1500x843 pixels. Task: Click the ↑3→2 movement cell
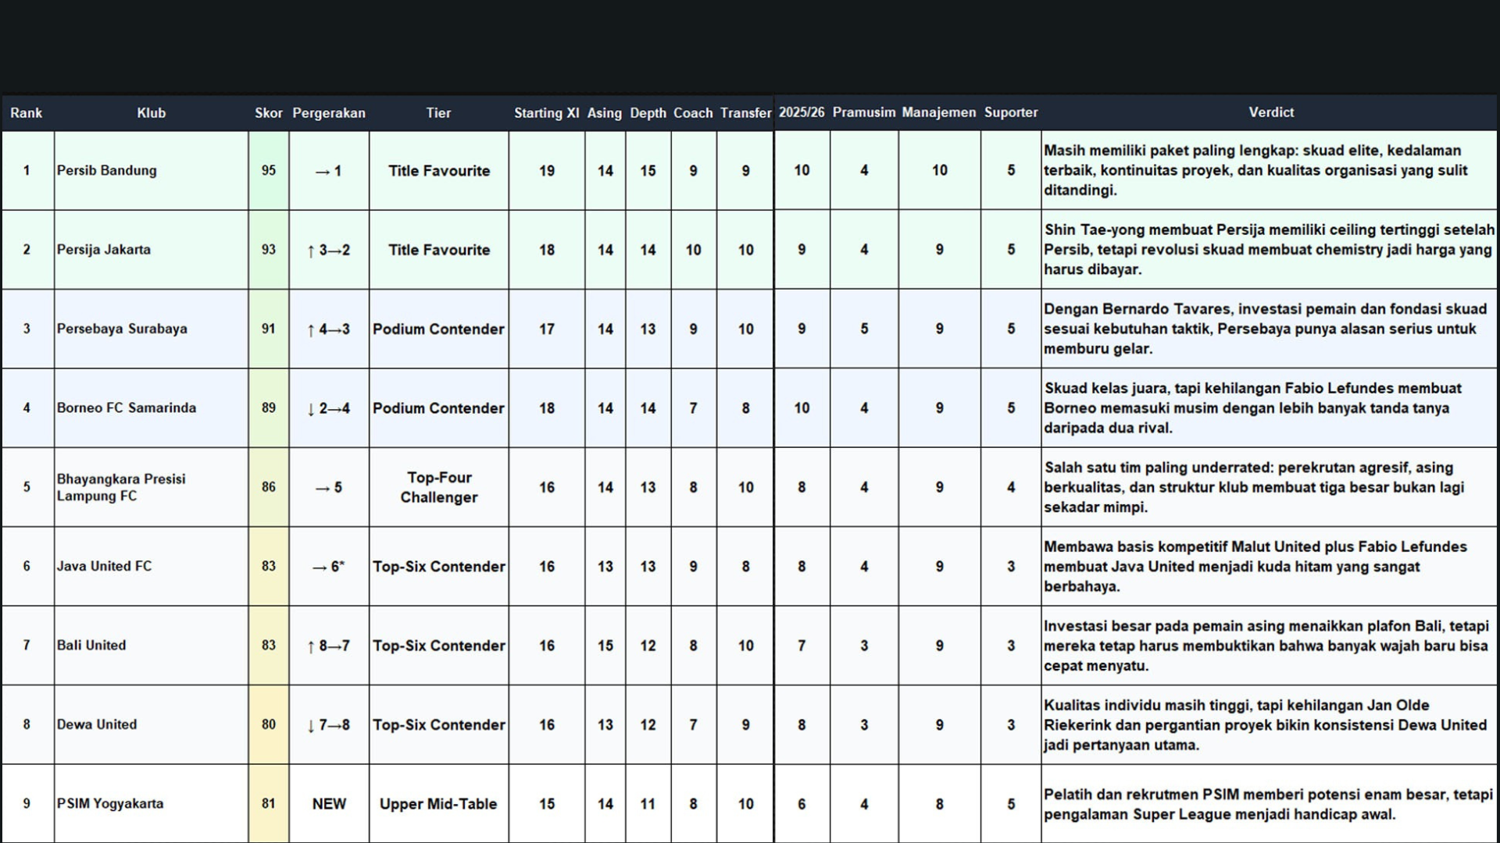[x=329, y=250]
